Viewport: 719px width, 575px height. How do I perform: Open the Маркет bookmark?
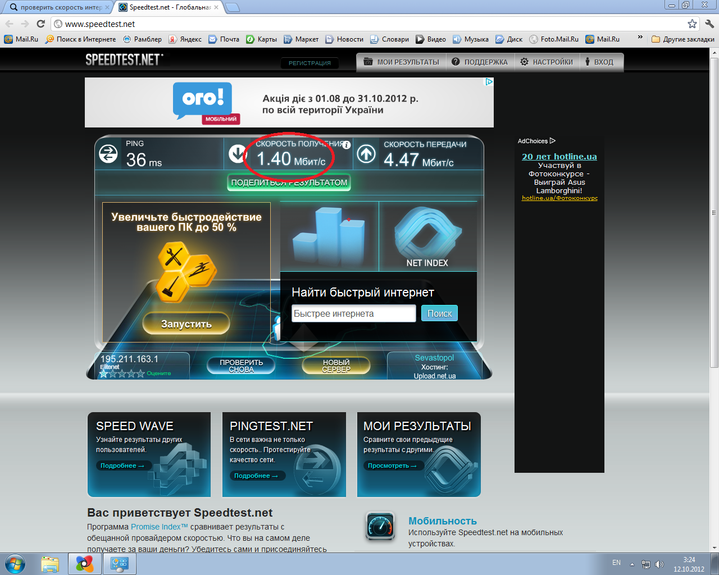click(301, 39)
